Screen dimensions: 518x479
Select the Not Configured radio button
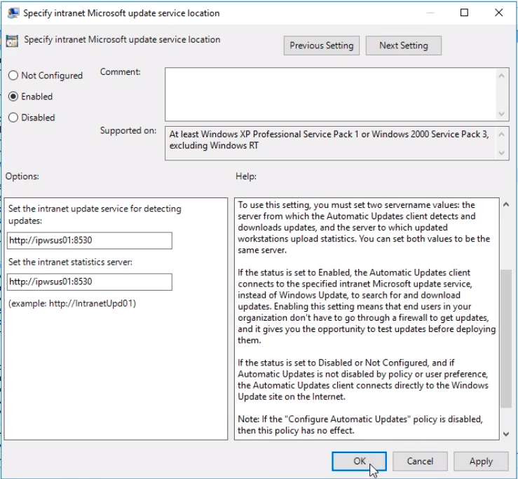13,75
